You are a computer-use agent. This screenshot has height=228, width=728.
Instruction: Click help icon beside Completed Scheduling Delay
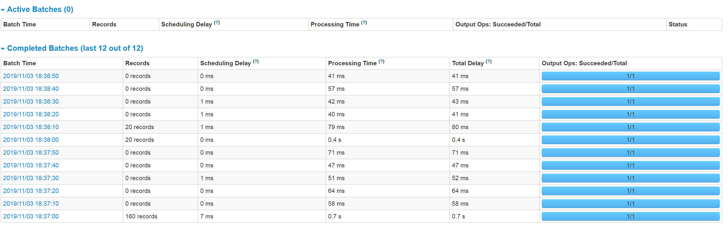(256, 61)
